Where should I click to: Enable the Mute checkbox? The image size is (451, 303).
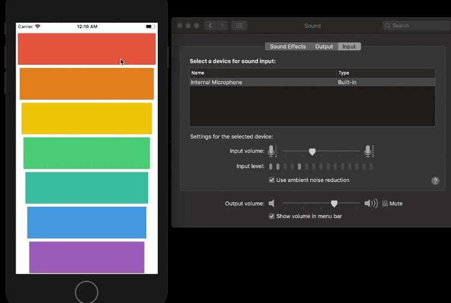click(385, 204)
